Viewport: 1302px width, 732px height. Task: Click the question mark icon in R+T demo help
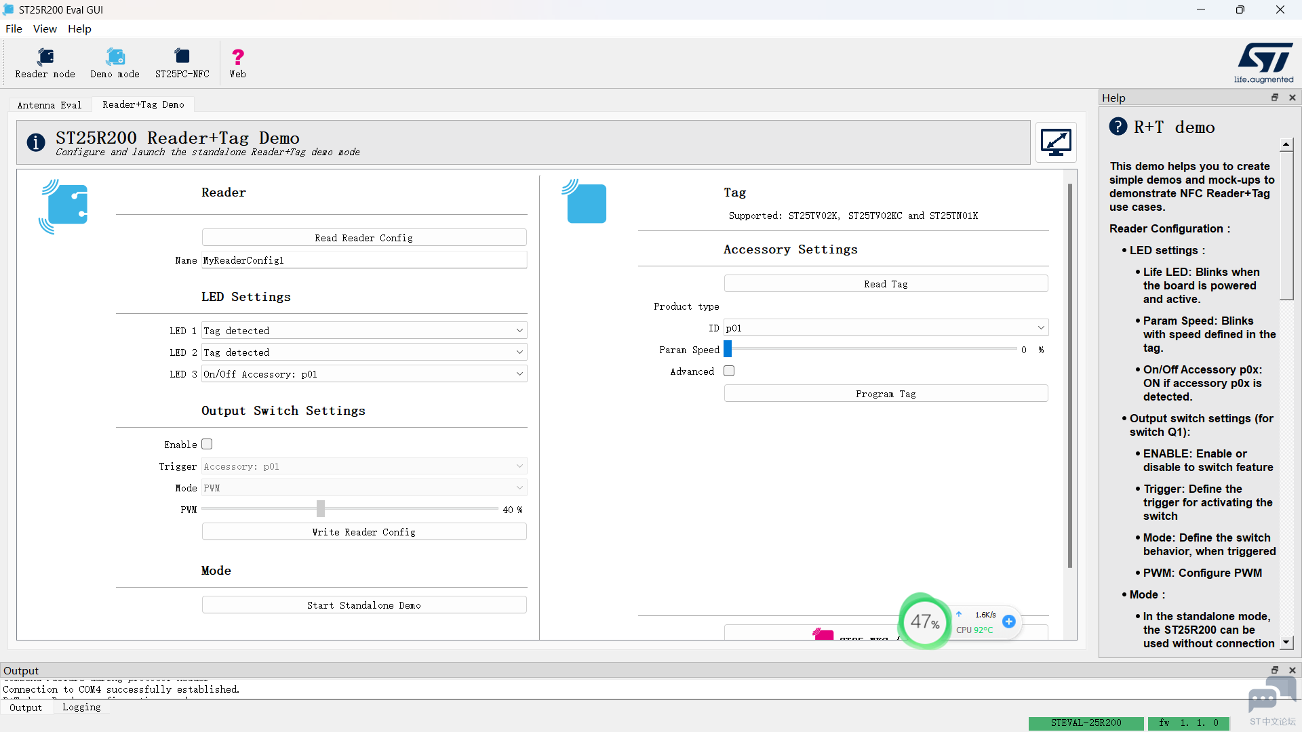(x=1118, y=127)
